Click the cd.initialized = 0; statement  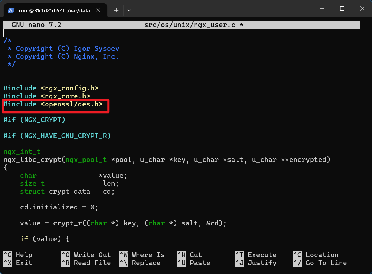59,207
